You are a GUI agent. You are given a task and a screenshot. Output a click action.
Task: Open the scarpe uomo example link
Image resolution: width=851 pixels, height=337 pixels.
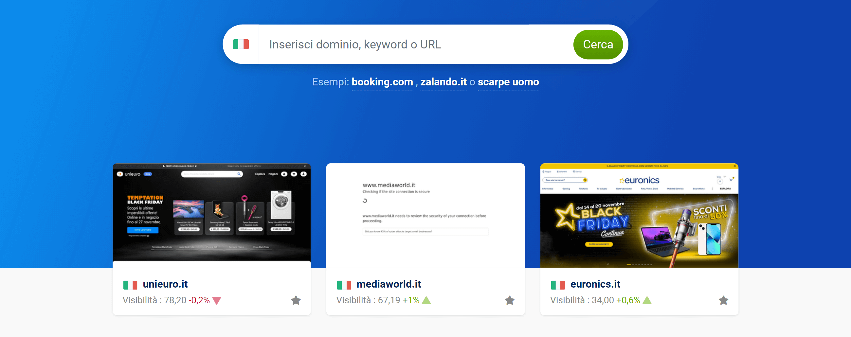pos(508,81)
